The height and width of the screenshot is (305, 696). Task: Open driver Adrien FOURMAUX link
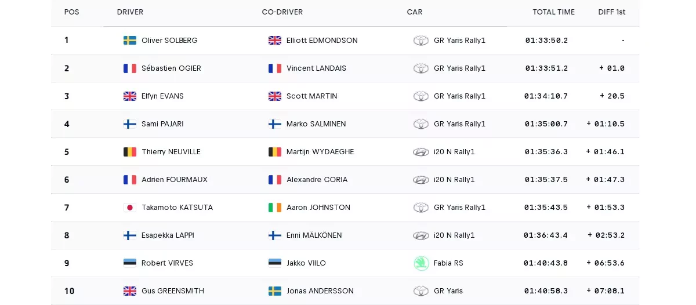(174, 180)
